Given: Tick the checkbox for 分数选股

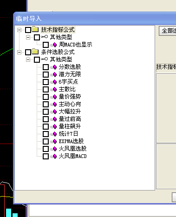Looking at the screenshot, I should [46, 67].
